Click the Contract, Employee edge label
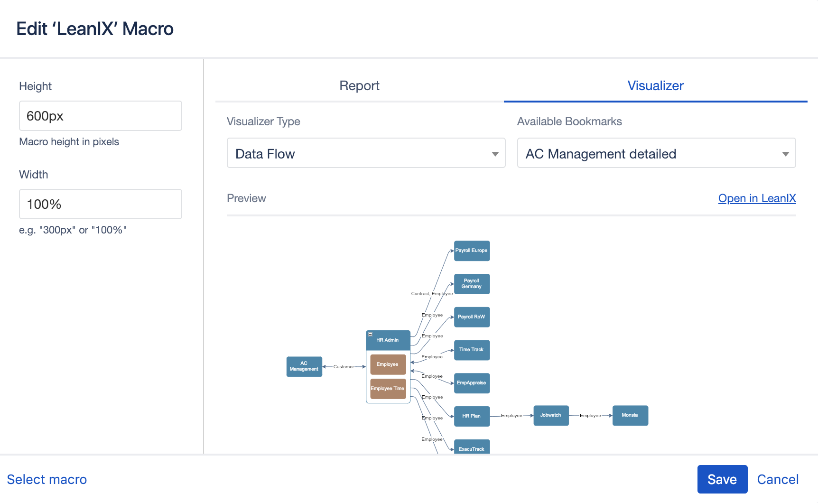Screen dimensions: 818x503 coord(432,294)
